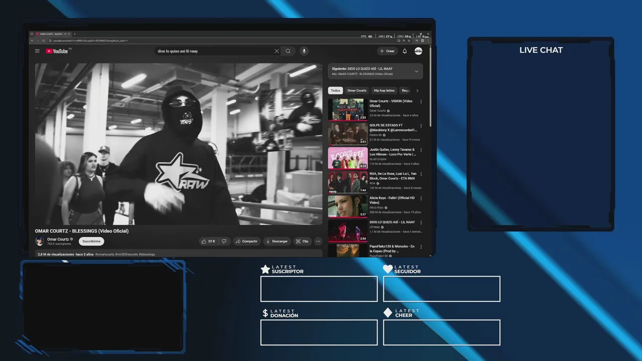This screenshot has height=361, width=642.
Task: Open a new browser tab with plus
Action: (x=74, y=34)
